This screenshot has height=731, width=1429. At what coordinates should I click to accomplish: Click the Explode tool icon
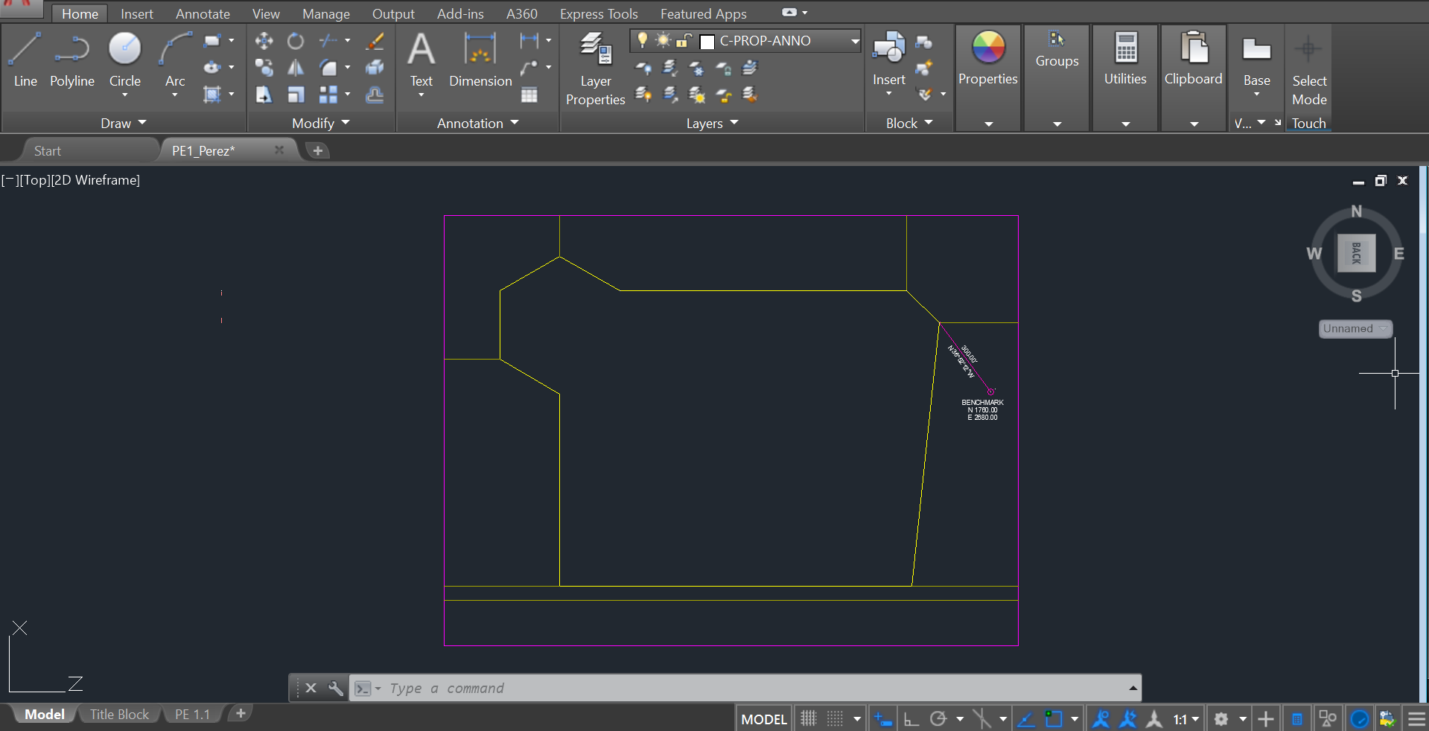tap(375, 68)
